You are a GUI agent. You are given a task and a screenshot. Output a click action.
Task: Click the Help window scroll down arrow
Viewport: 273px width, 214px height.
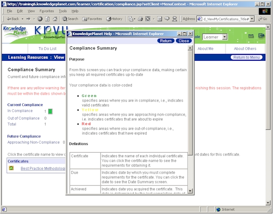[x=190, y=191]
